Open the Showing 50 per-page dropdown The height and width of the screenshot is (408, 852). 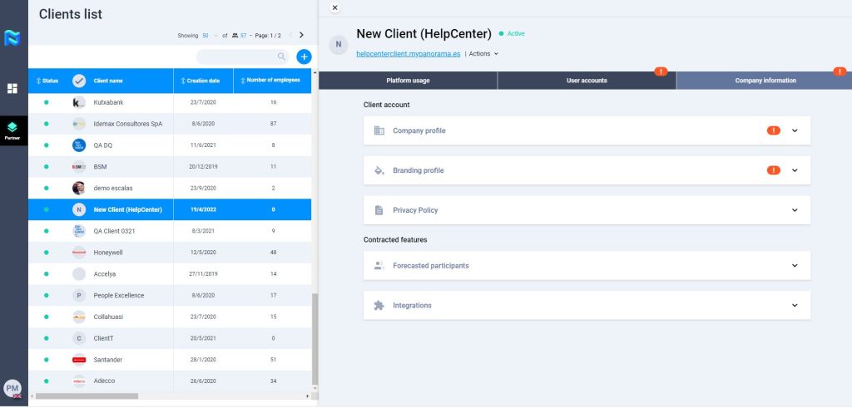209,36
